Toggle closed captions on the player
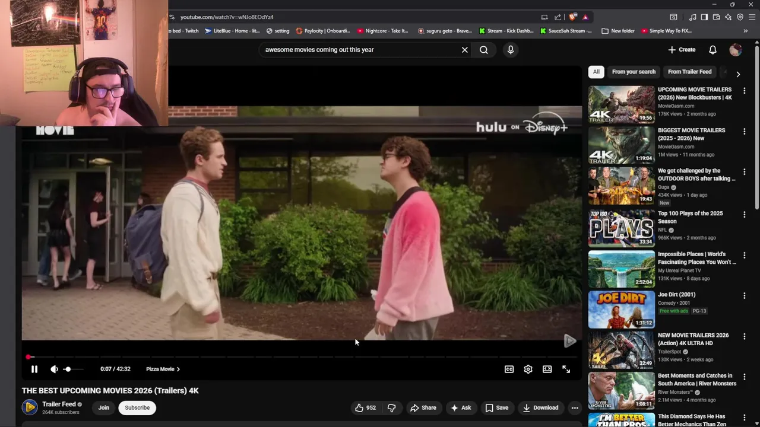760x427 pixels. pos(509,369)
